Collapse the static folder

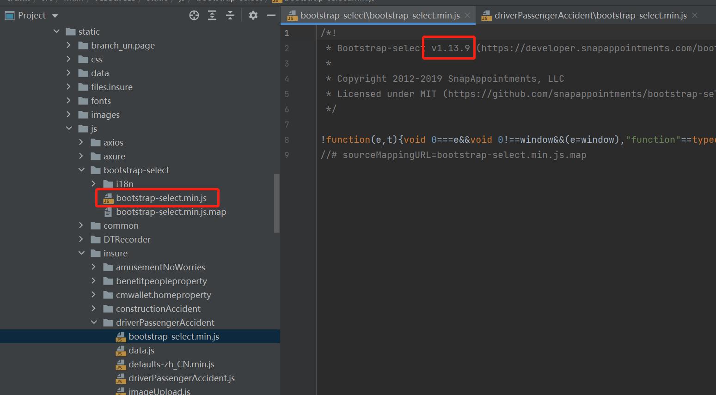pos(56,31)
